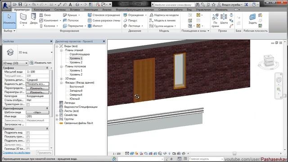The width and height of the screenshot is (288, 162).
Task: Open the Вставка ribbon tab
Action: click(75, 9)
